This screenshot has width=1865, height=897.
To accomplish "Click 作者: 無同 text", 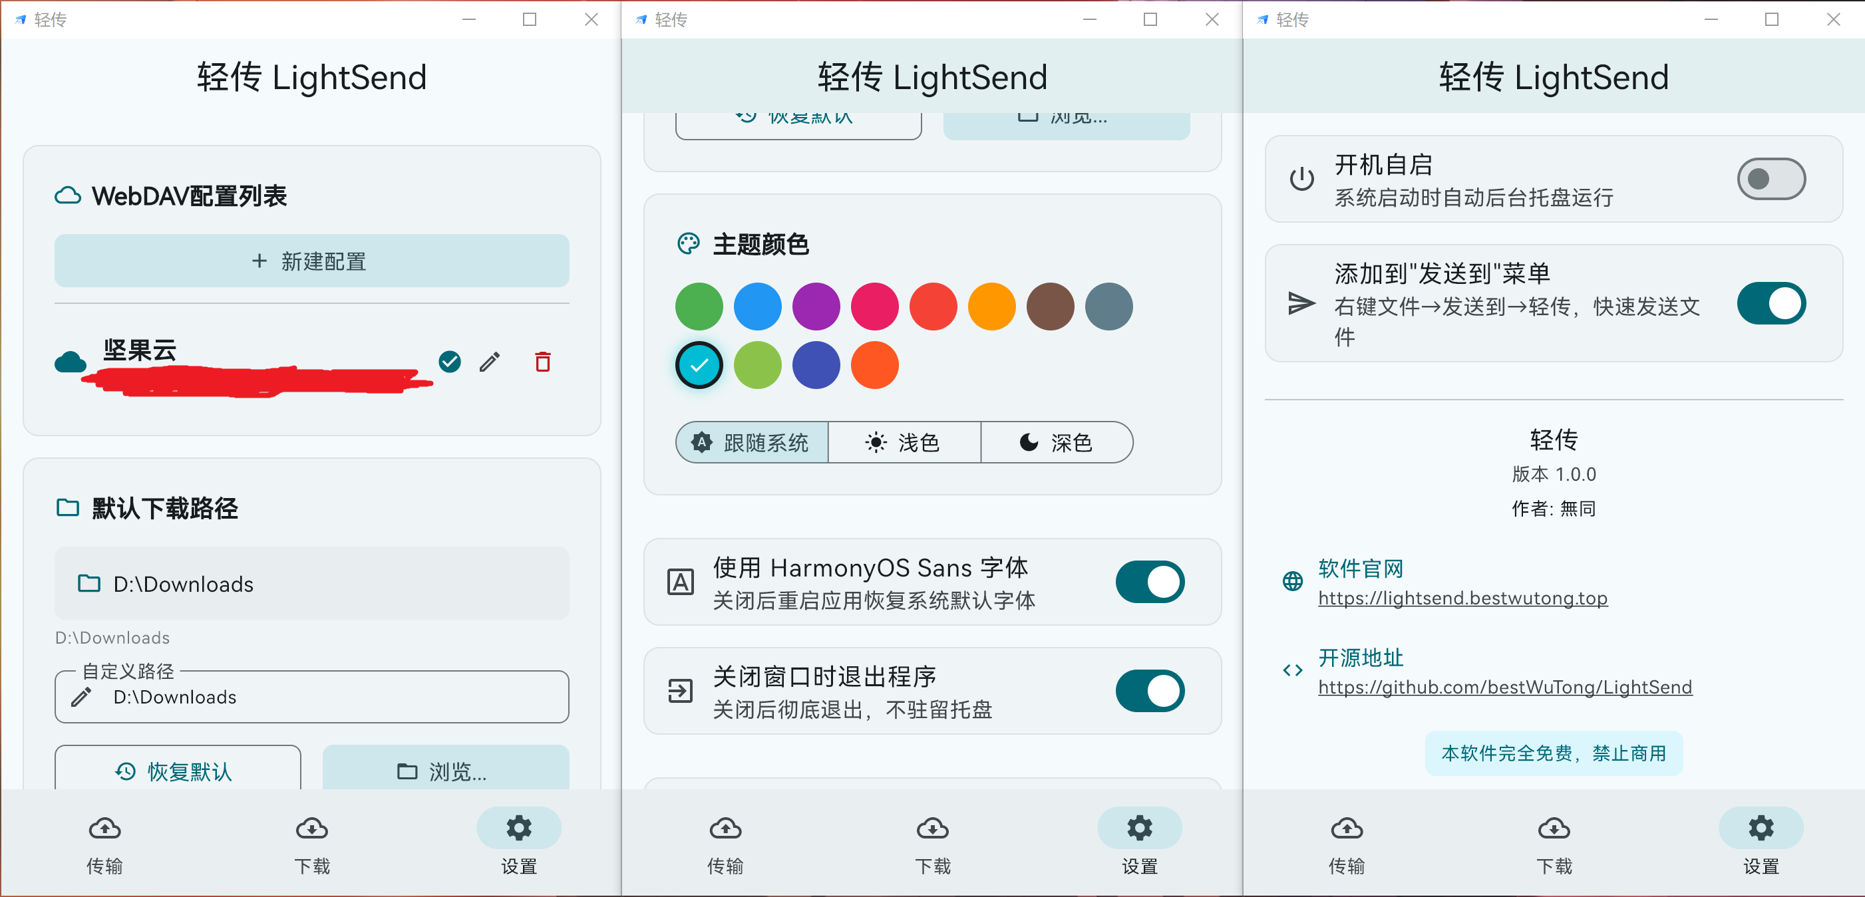I will pos(1554,509).
